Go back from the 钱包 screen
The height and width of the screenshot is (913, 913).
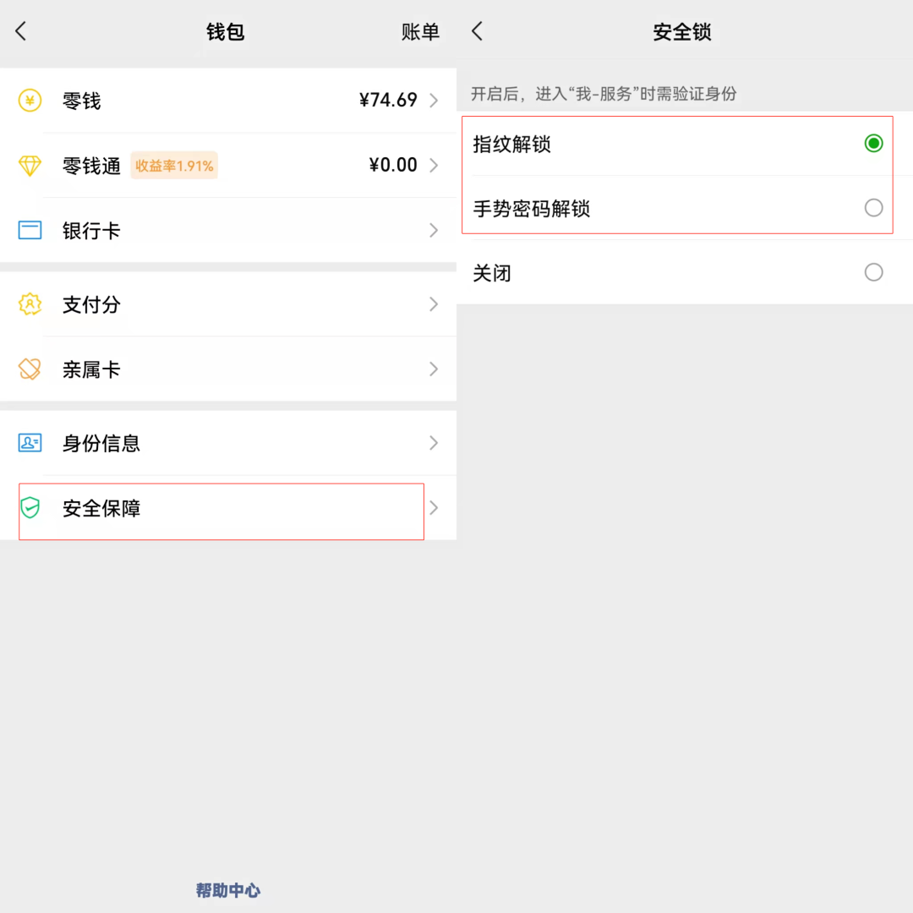tap(21, 31)
